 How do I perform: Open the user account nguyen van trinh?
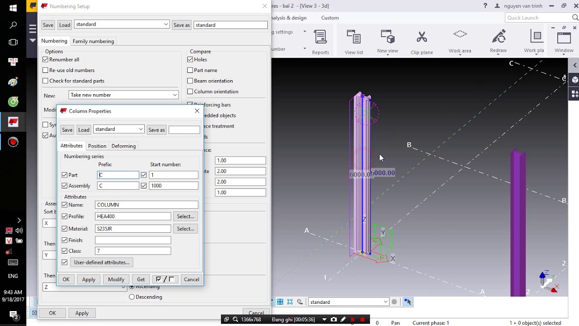(x=517, y=6)
